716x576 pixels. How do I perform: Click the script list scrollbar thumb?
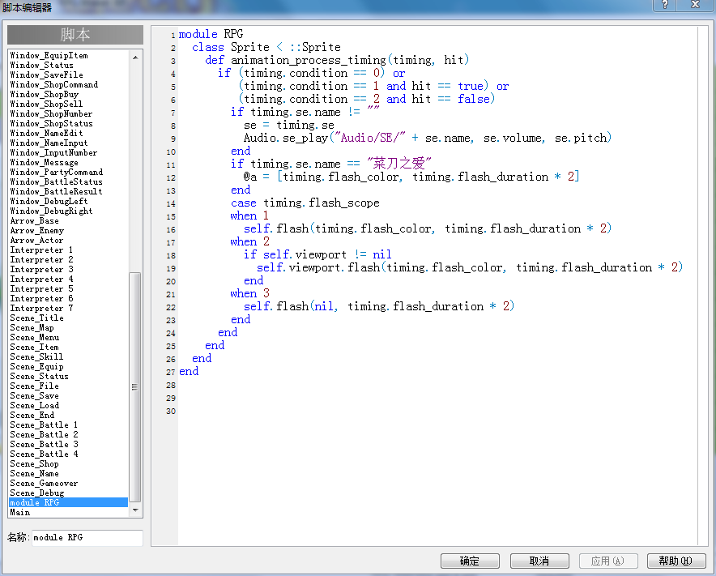pos(135,387)
